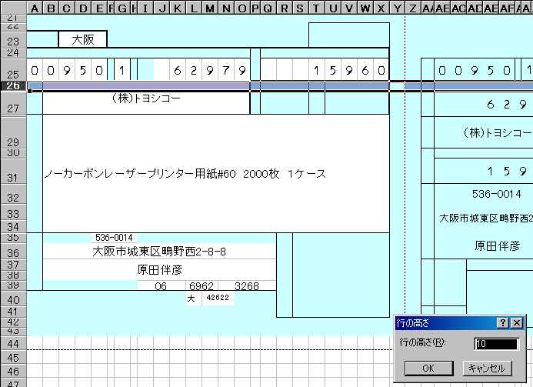Select the row 36 header
Image resolution: width=533 pixels, height=387 pixels.
point(13,252)
